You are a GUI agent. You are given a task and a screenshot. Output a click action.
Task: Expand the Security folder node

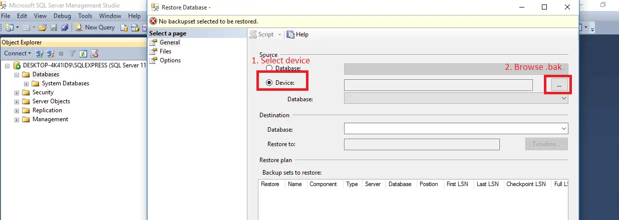coord(17,92)
